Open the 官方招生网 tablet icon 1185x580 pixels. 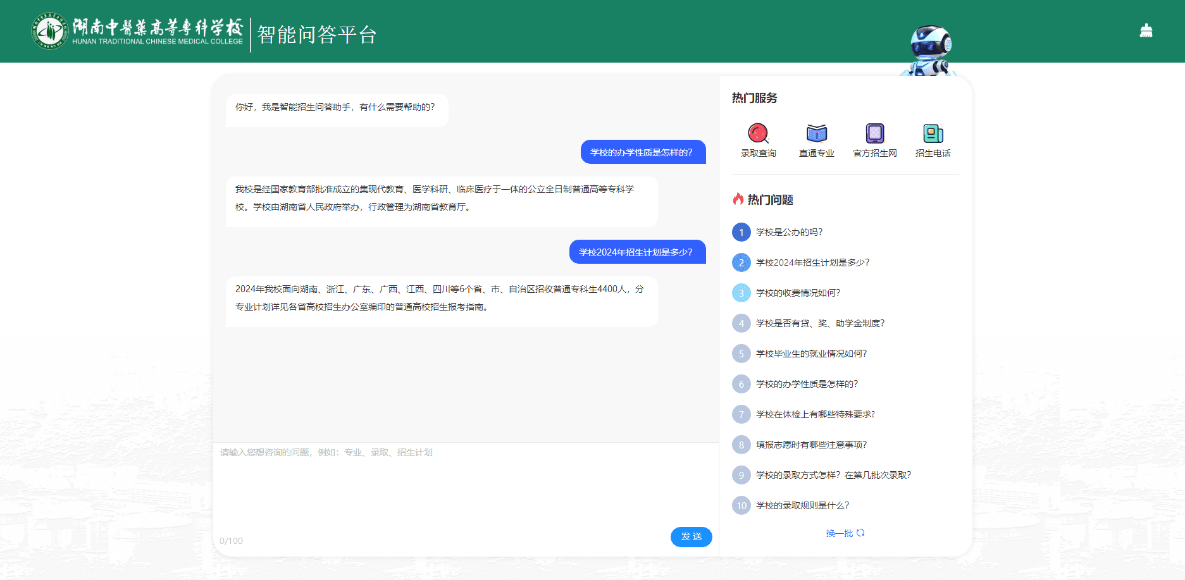coord(874,133)
